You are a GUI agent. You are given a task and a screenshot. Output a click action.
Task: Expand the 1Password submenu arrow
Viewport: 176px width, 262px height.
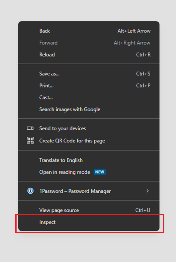tap(147, 191)
